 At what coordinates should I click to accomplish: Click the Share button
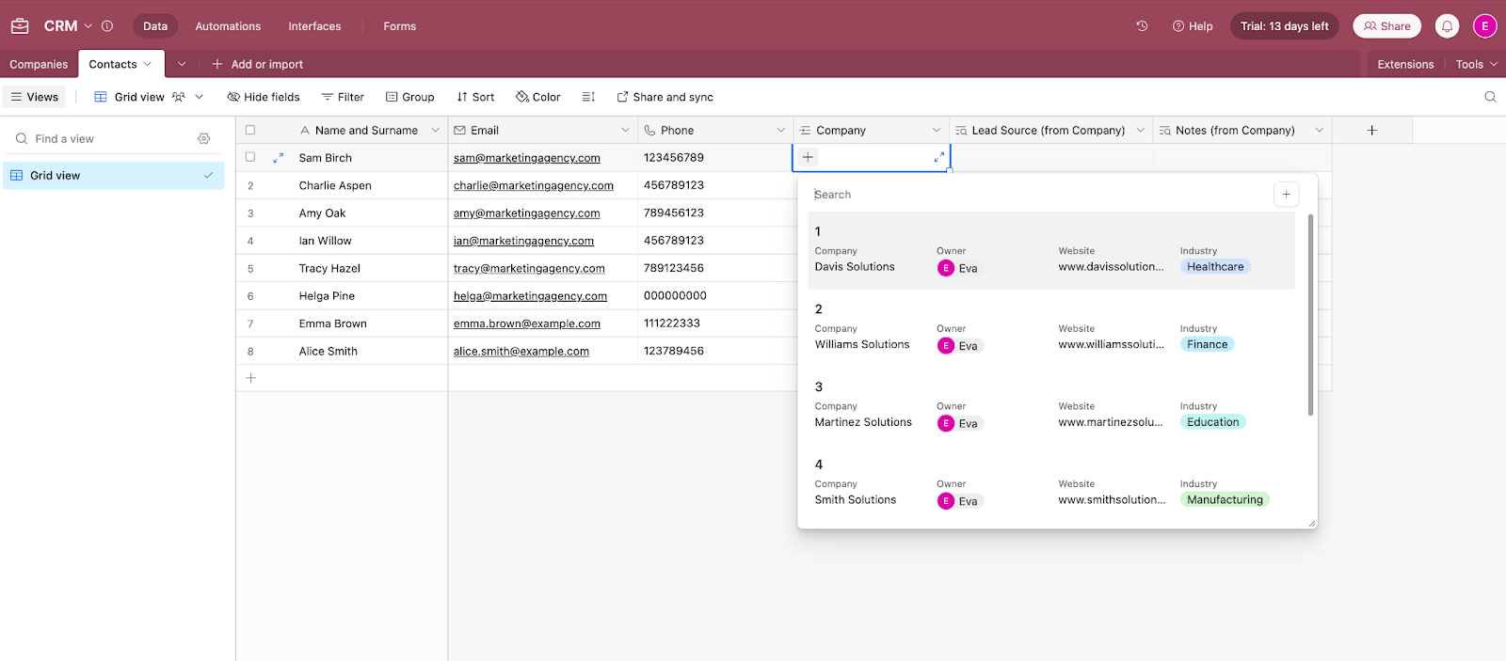(1386, 26)
